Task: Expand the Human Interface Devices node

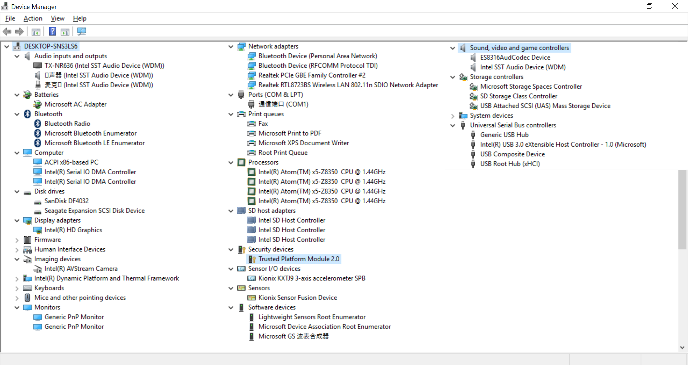Action: tap(17, 250)
